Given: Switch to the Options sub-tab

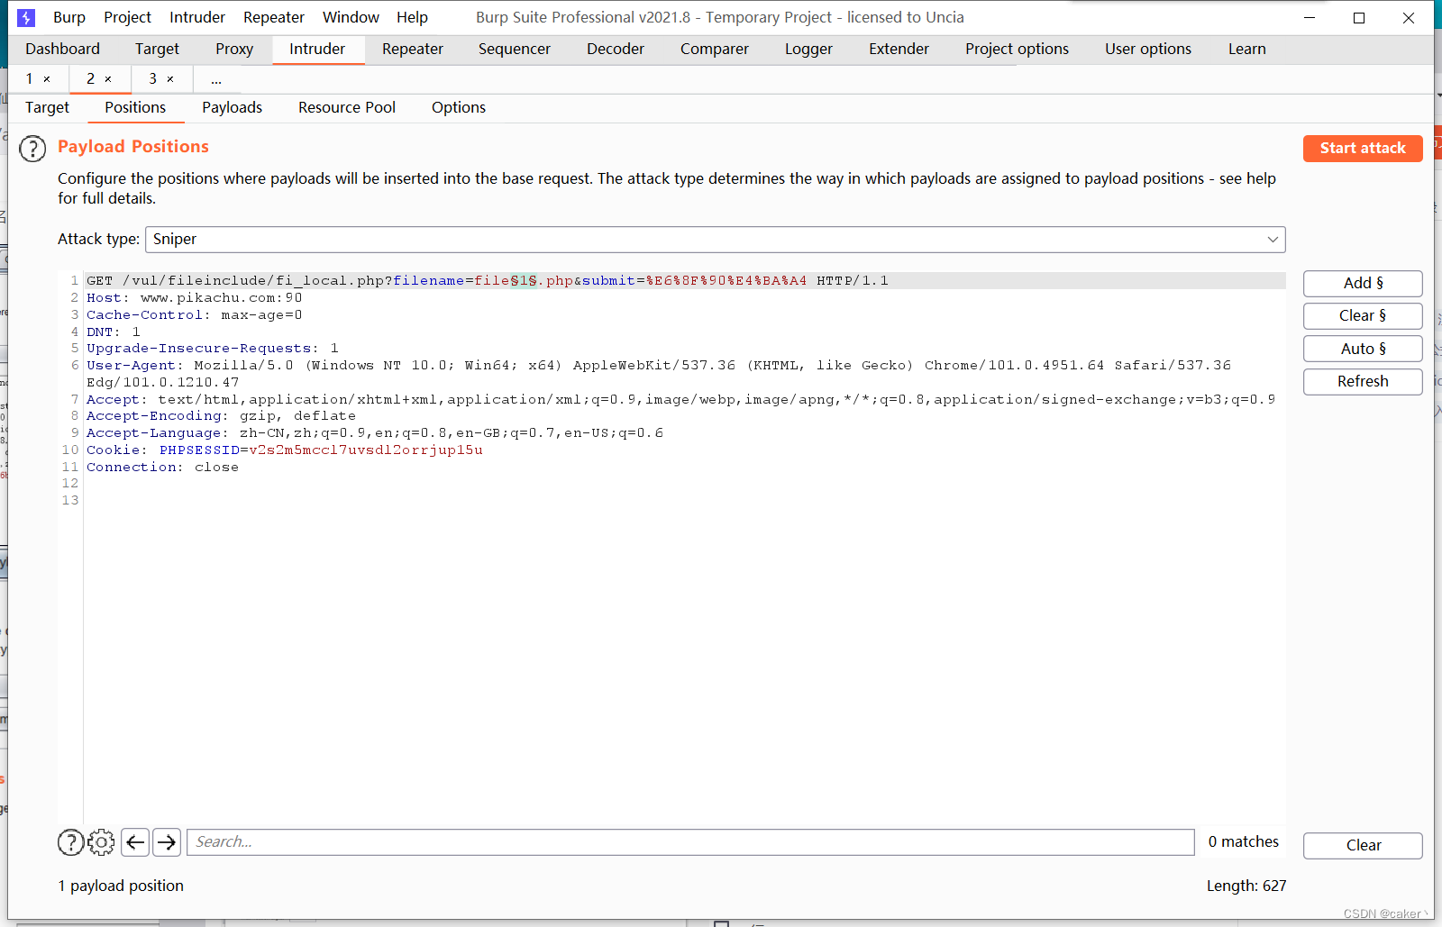Looking at the screenshot, I should click(x=459, y=107).
